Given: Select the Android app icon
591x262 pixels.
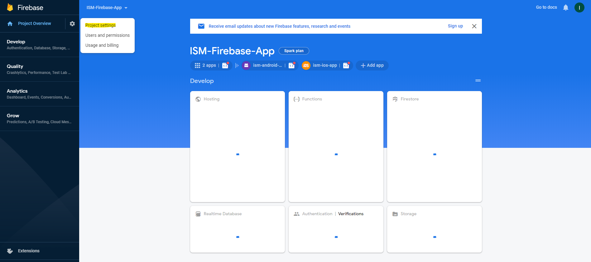Looking at the screenshot, I should tap(246, 65).
